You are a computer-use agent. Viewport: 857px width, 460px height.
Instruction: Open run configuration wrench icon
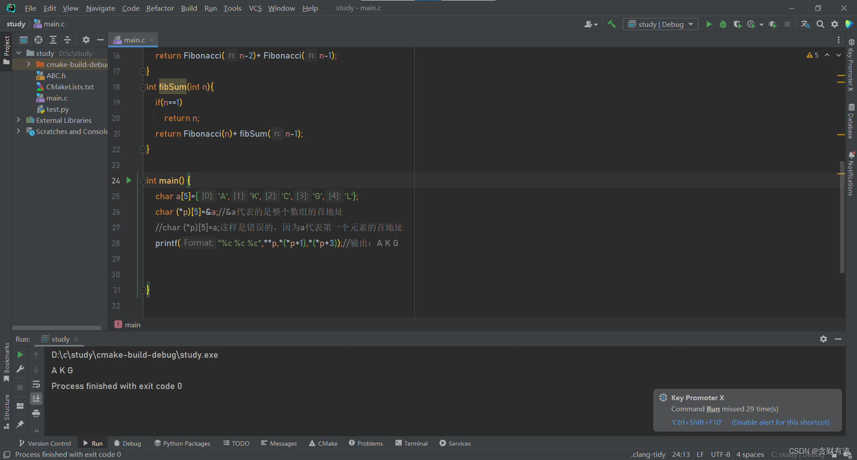click(20, 369)
